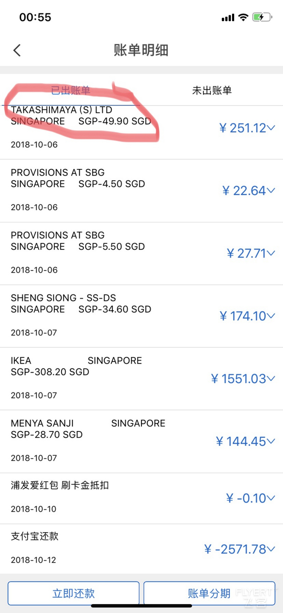Expand the ¥27.71 transaction chevron
Viewport: 283px width, 613px height.
[x=271, y=253]
